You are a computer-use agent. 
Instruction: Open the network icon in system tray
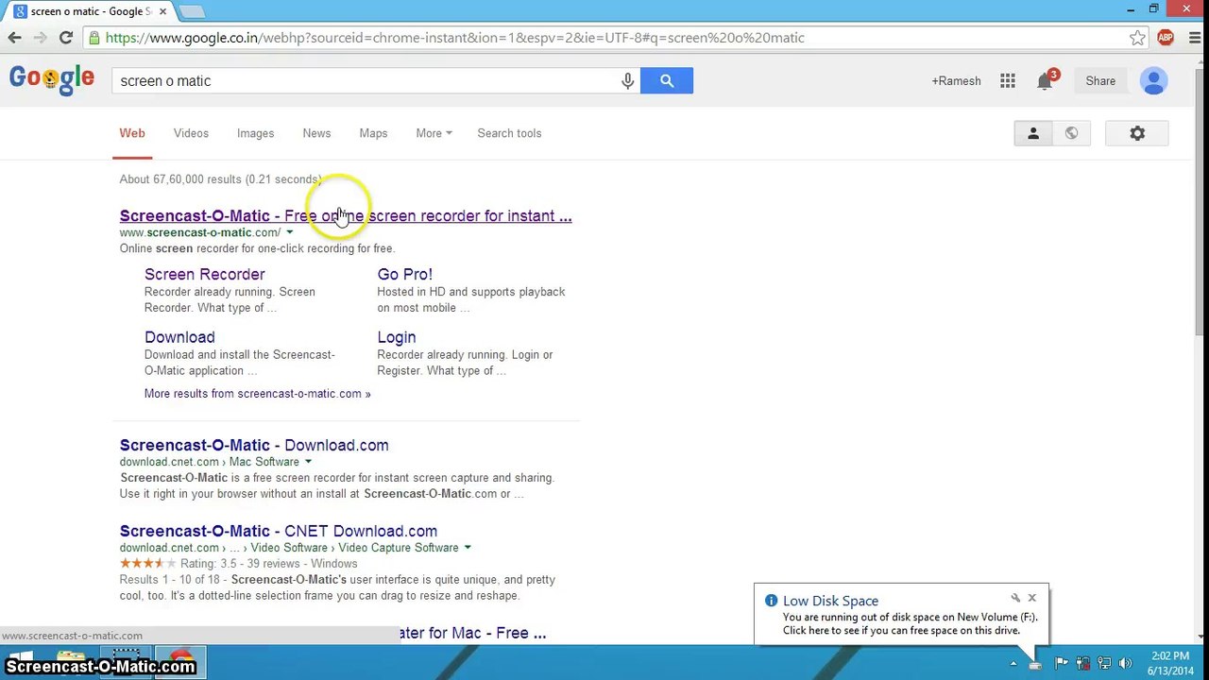1103,664
